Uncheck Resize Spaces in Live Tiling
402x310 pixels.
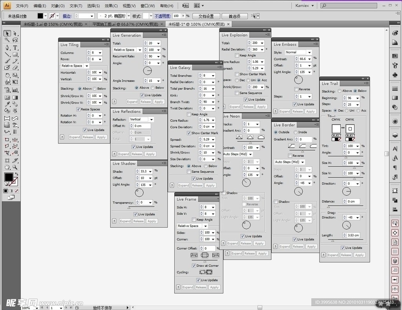tap(78, 109)
